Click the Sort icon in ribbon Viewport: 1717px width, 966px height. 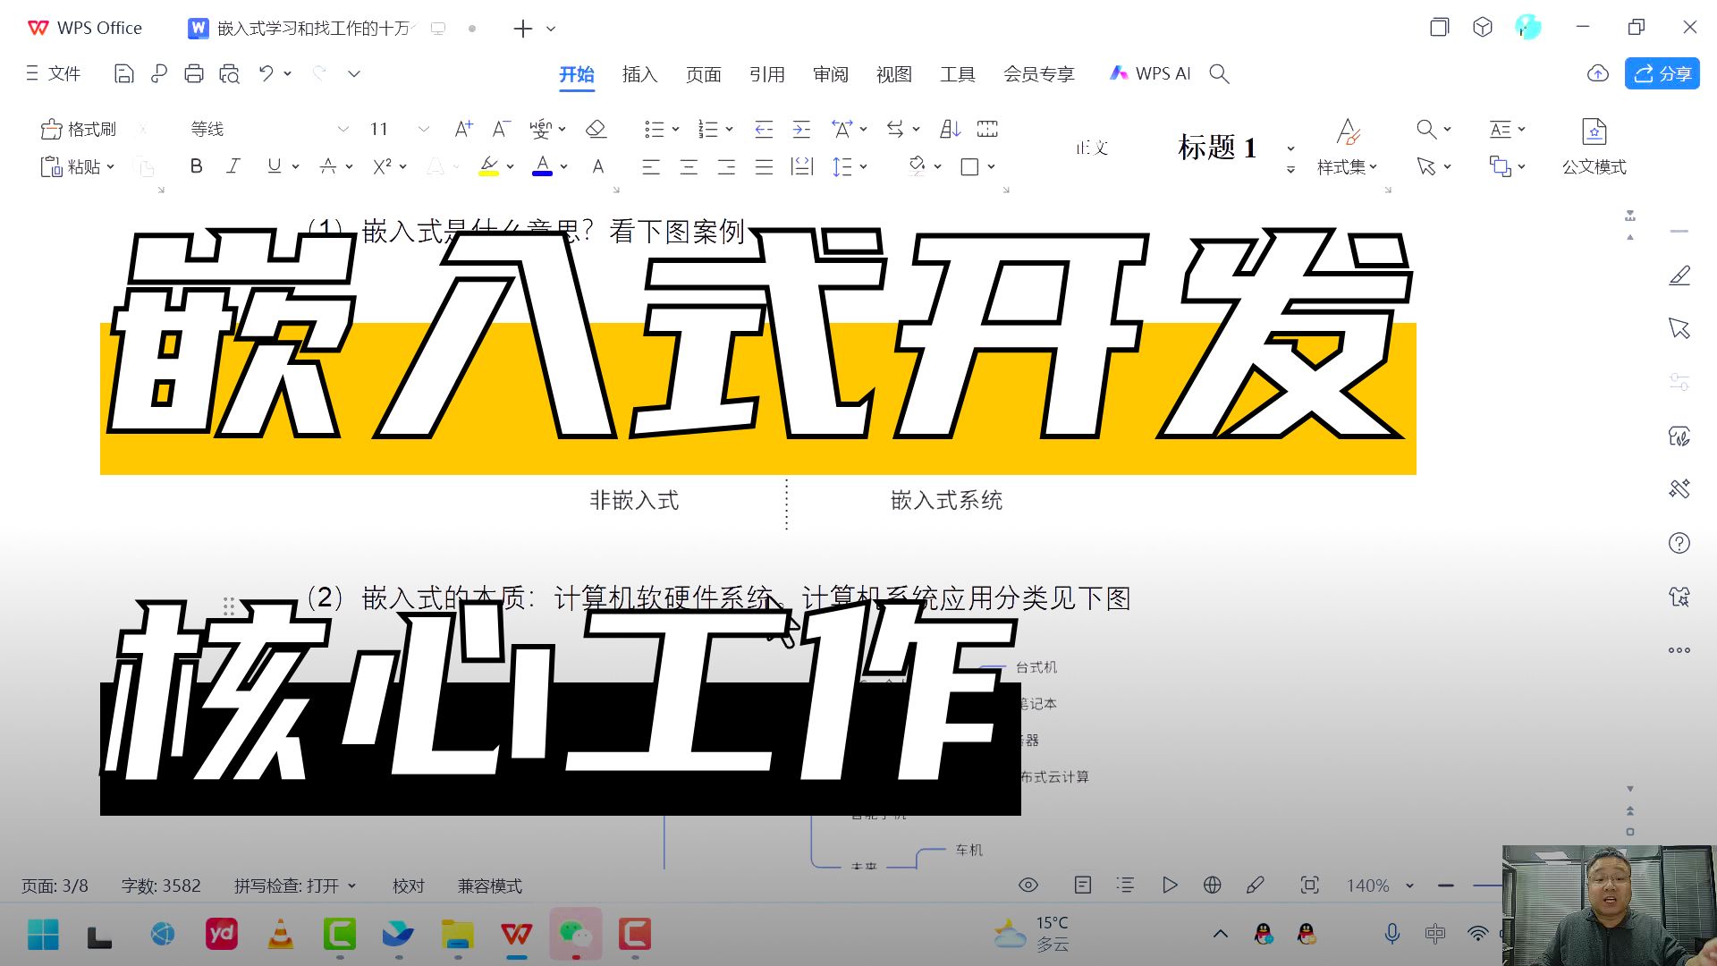coord(950,130)
